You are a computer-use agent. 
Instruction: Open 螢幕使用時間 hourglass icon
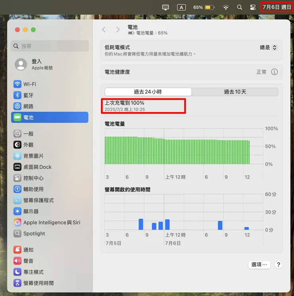point(17,283)
